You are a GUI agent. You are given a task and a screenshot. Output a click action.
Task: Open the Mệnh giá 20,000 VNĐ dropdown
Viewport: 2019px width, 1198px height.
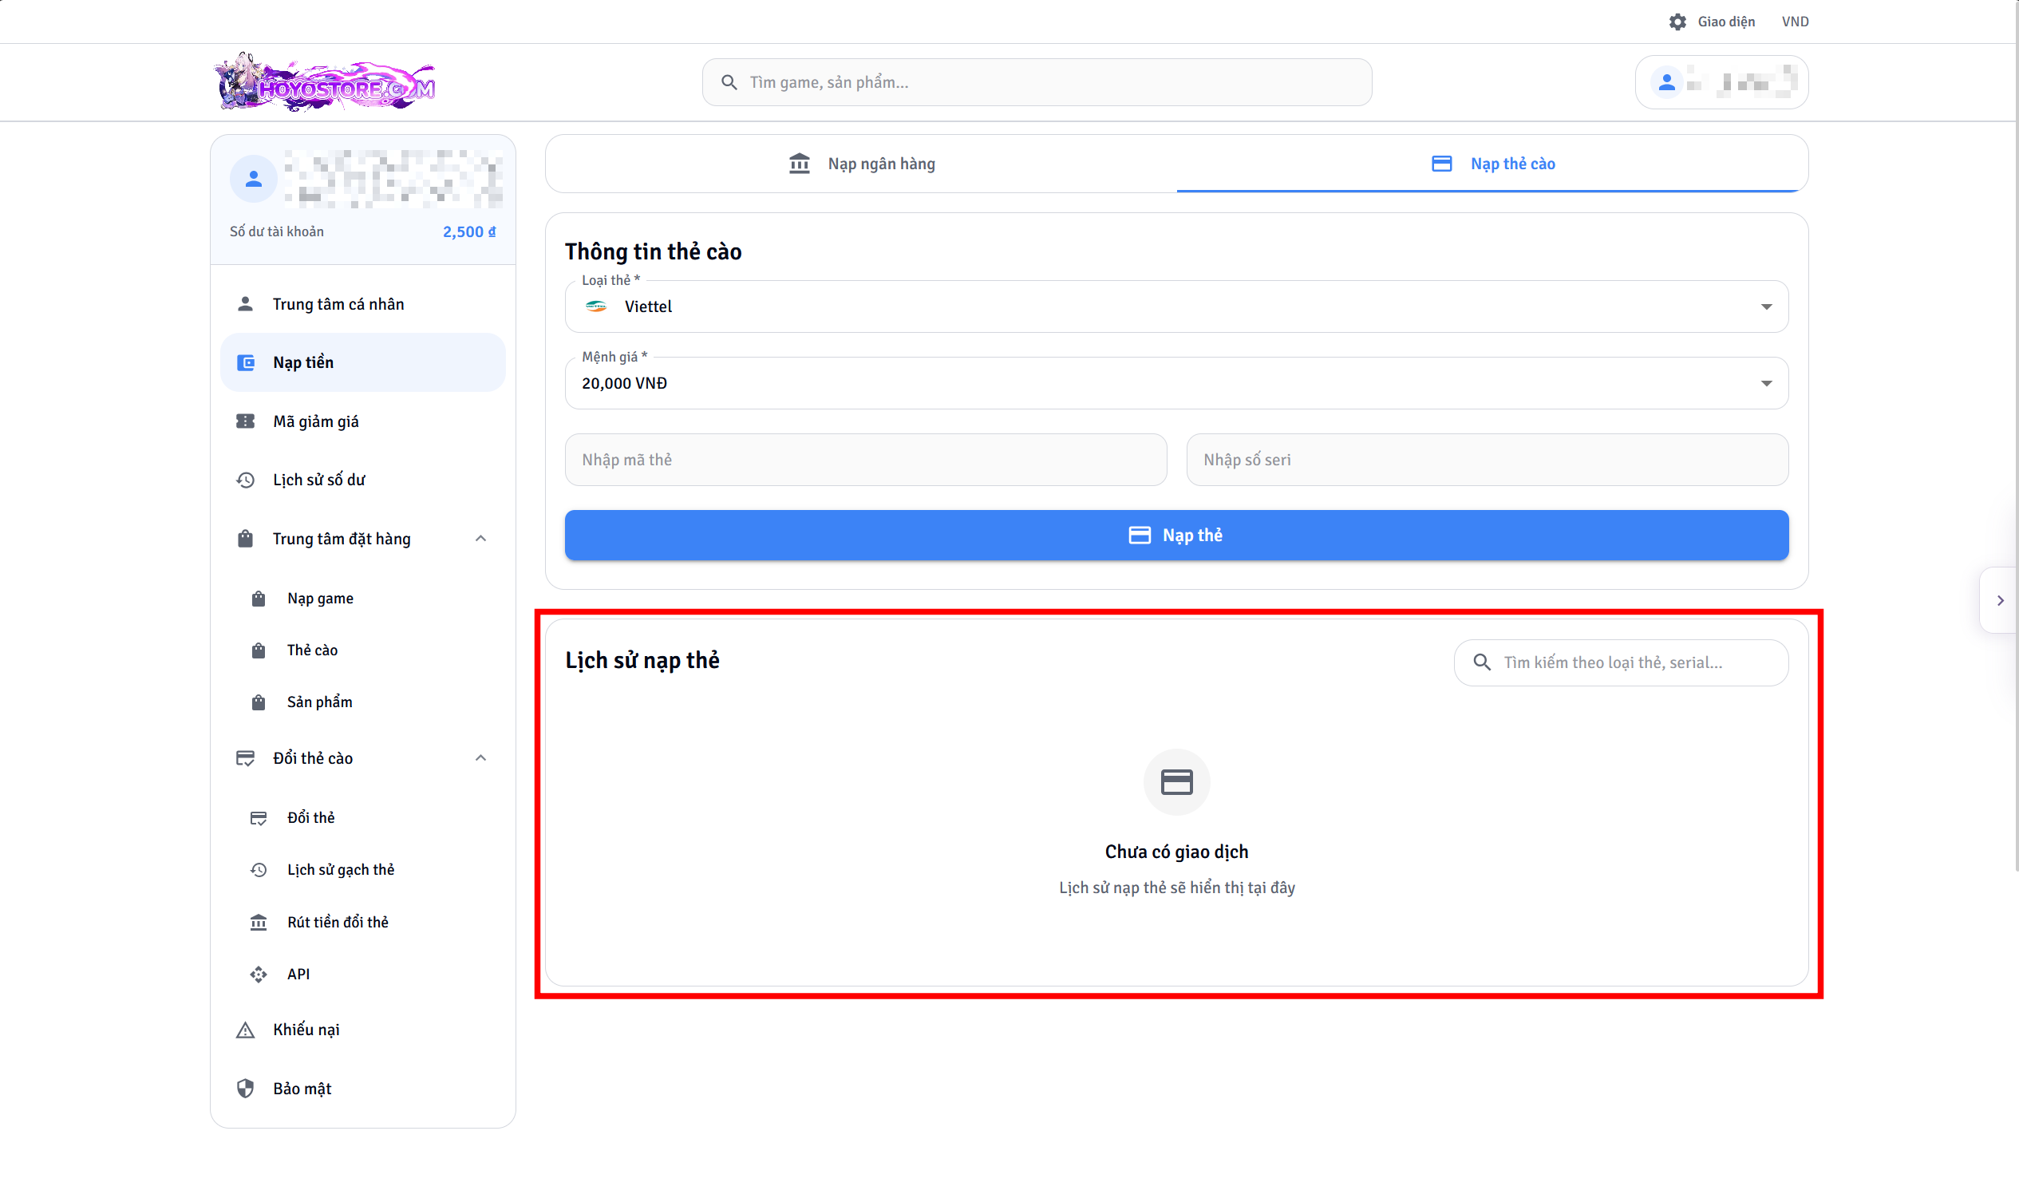[1175, 383]
